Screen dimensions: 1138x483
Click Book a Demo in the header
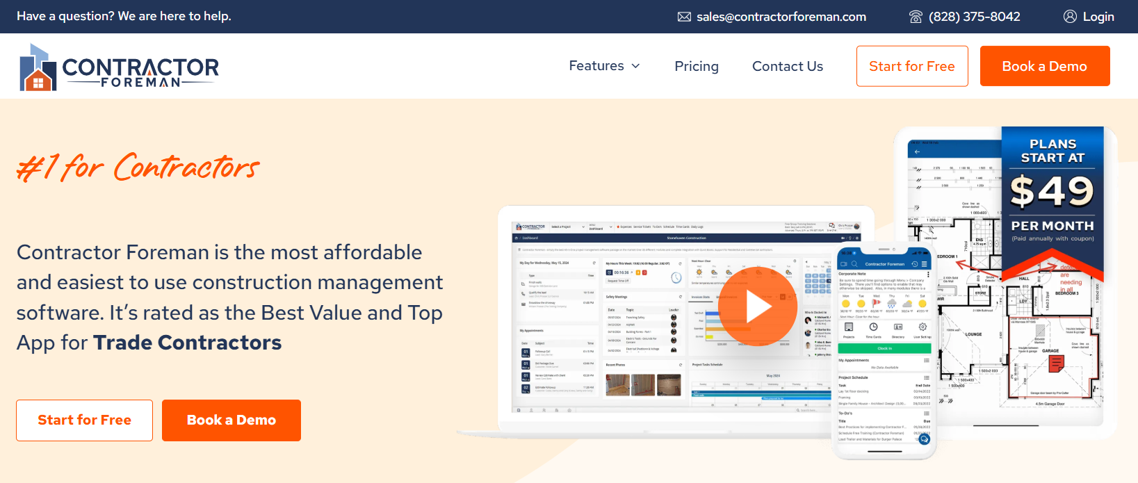[1045, 66]
